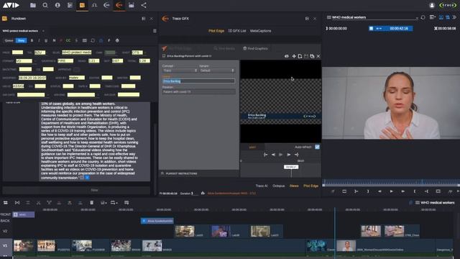The image size is (460, 259).
Task: Go to last frame in GFX preview
Action: 296,155
